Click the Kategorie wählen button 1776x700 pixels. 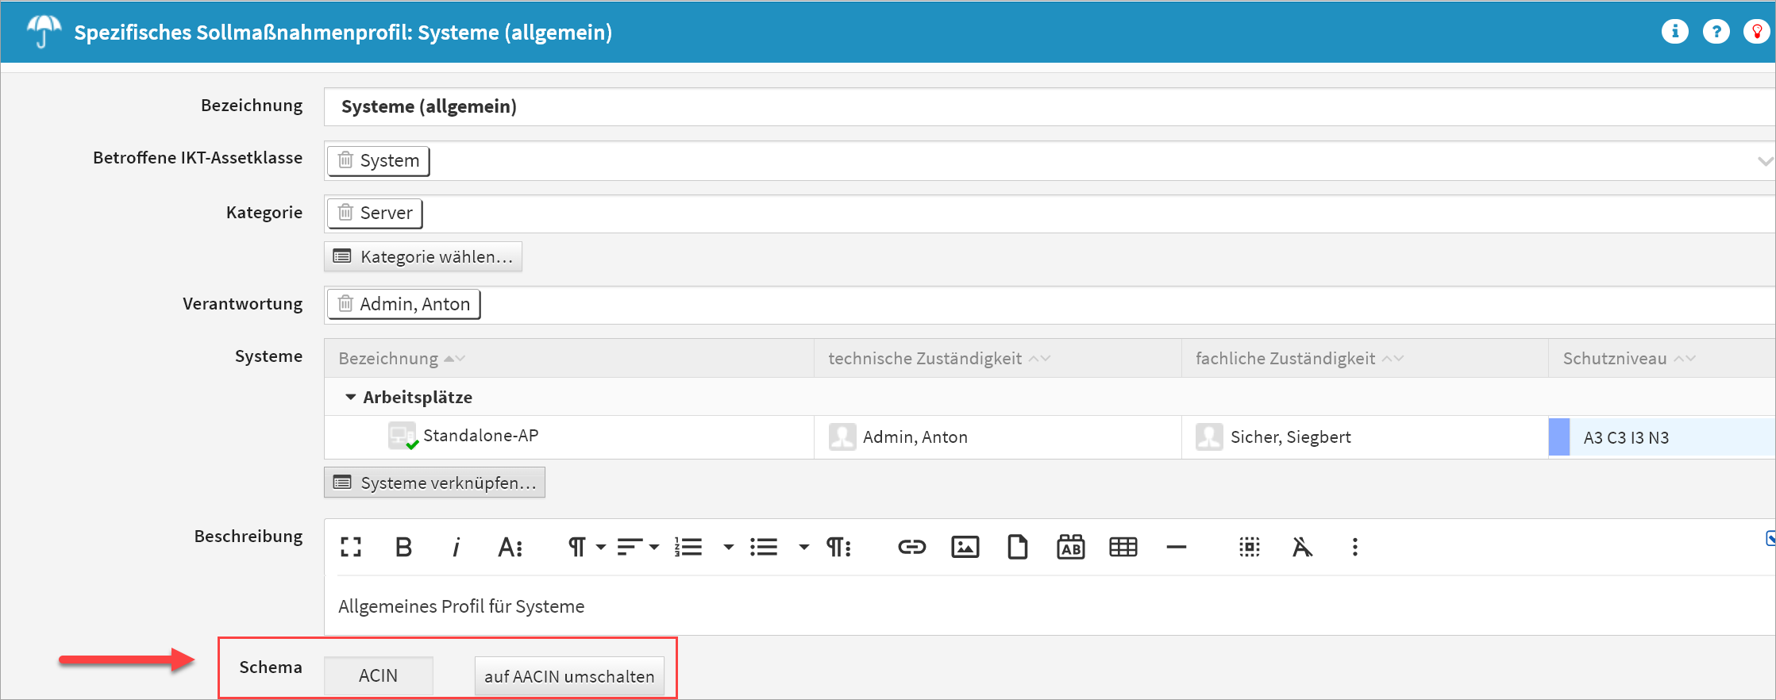[x=423, y=256]
